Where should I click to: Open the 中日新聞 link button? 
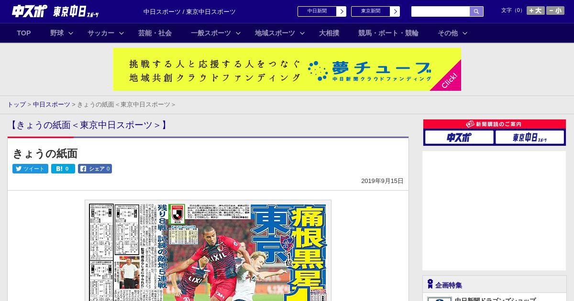coord(317,11)
